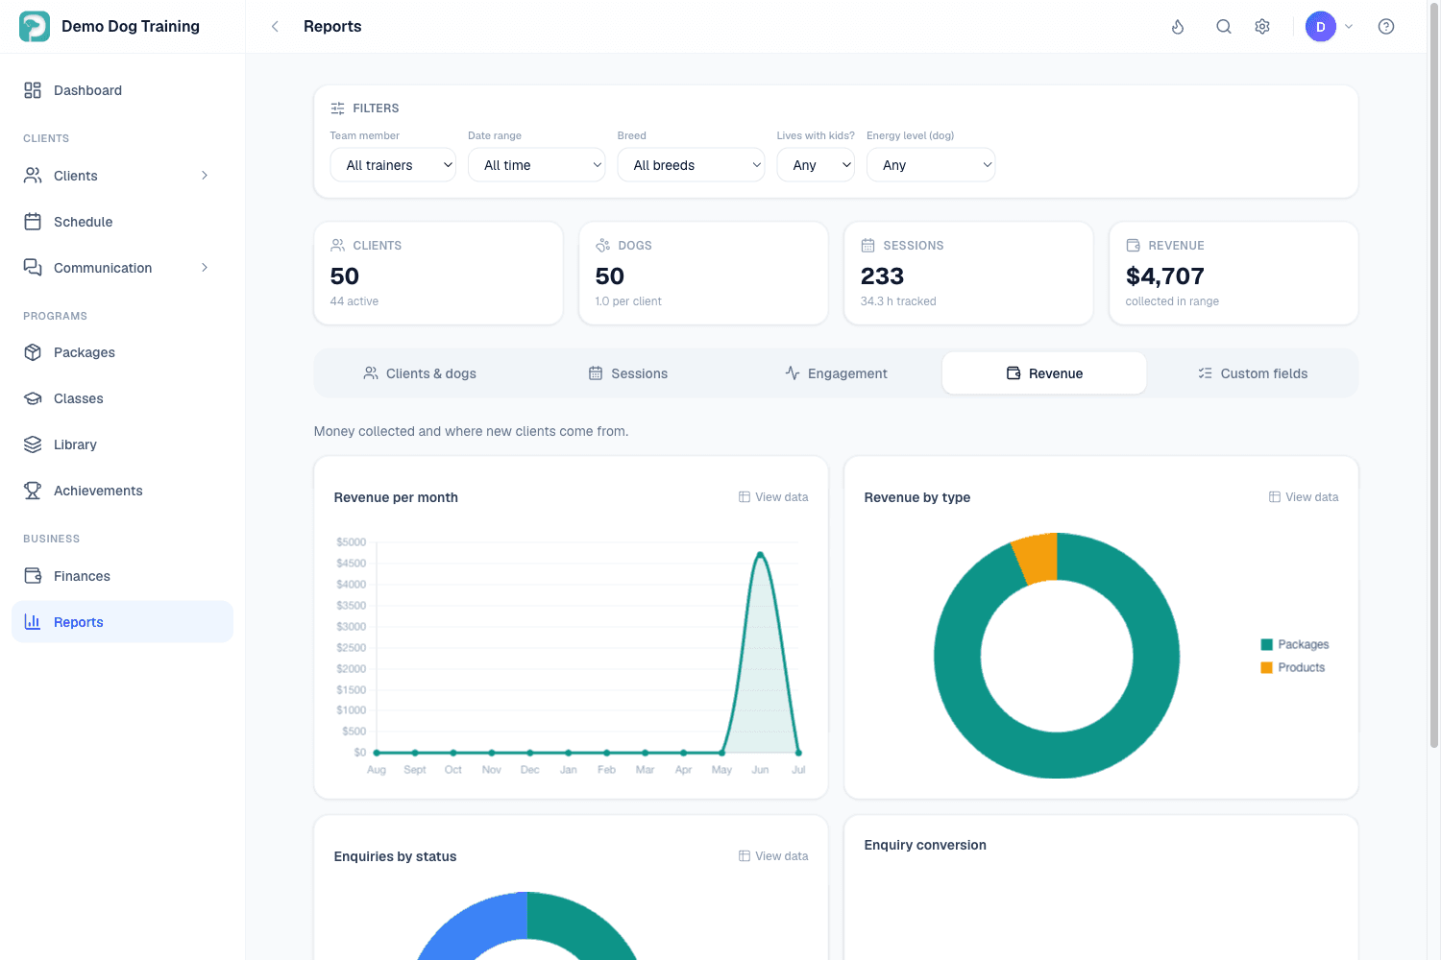Go to Classes in sidebar
The image size is (1441, 960).
(122, 398)
